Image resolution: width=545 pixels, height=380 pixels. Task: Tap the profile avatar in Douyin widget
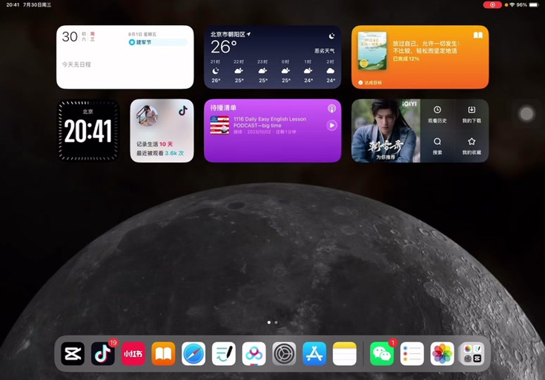tap(147, 116)
